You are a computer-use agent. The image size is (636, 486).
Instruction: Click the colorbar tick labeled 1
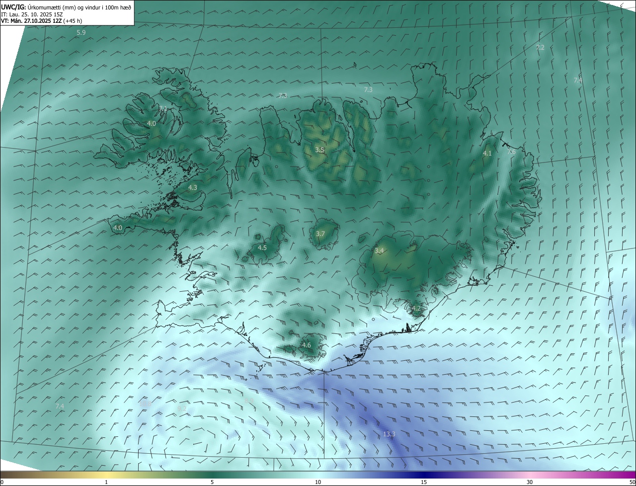click(x=106, y=482)
